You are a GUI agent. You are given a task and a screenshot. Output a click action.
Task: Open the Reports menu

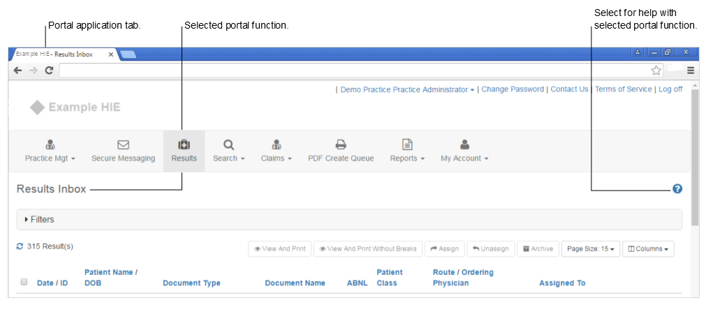tap(407, 151)
